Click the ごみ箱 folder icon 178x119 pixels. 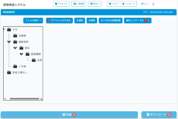(x=15, y=66)
